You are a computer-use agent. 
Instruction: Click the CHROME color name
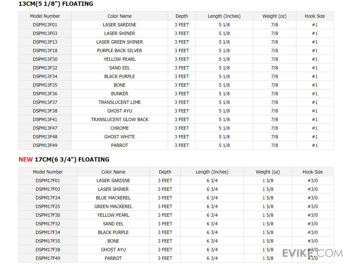120,128
